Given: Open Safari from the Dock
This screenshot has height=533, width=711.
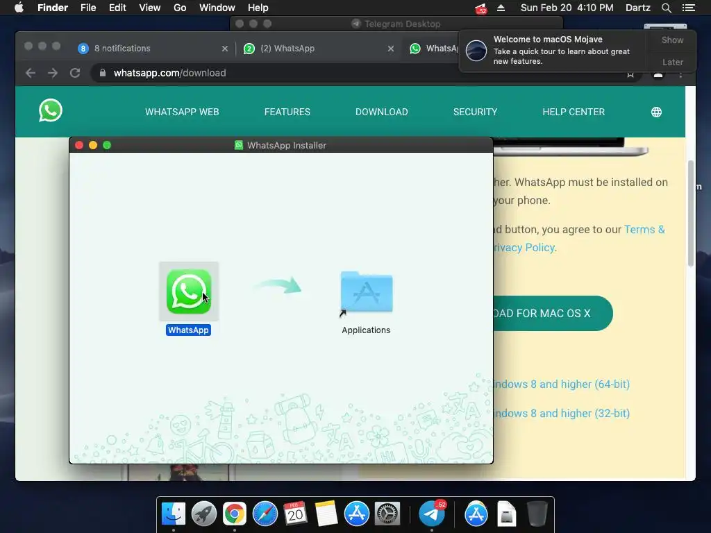Looking at the screenshot, I should coord(265,514).
